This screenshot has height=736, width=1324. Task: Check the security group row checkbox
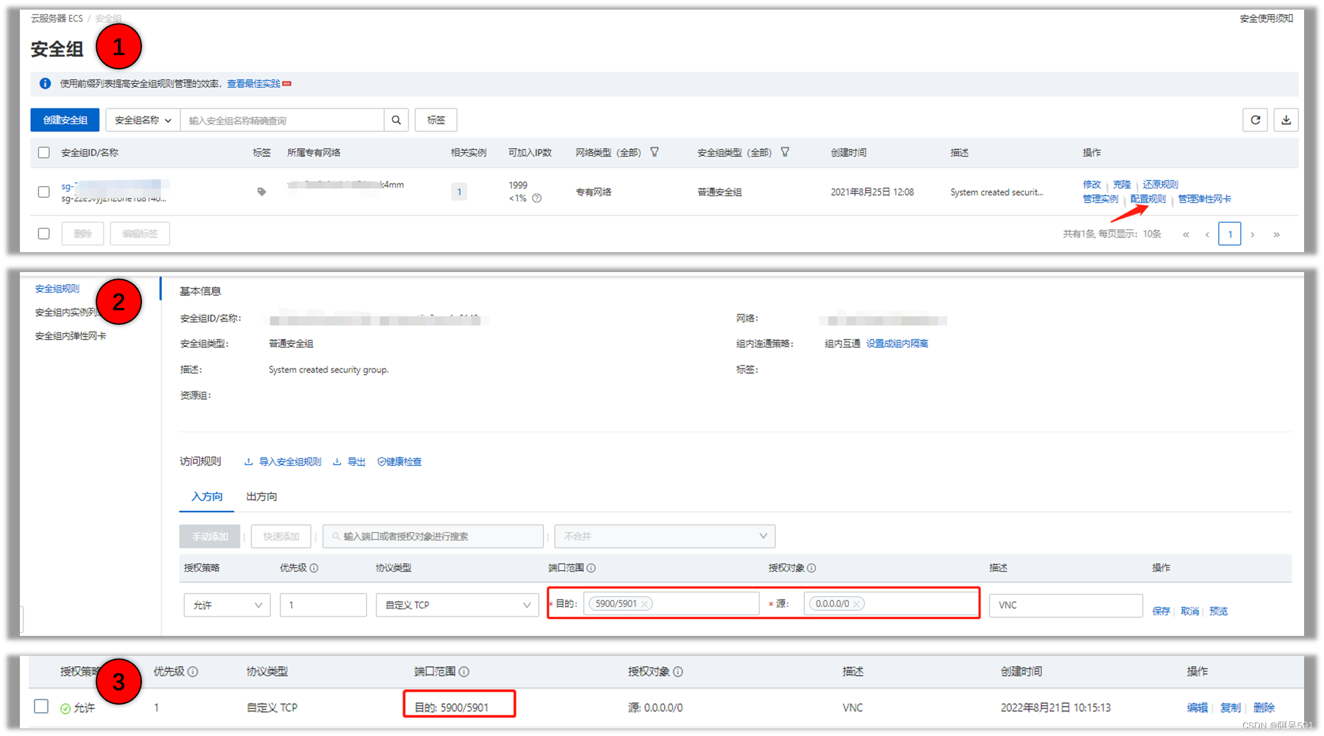(x=44, y=192)
